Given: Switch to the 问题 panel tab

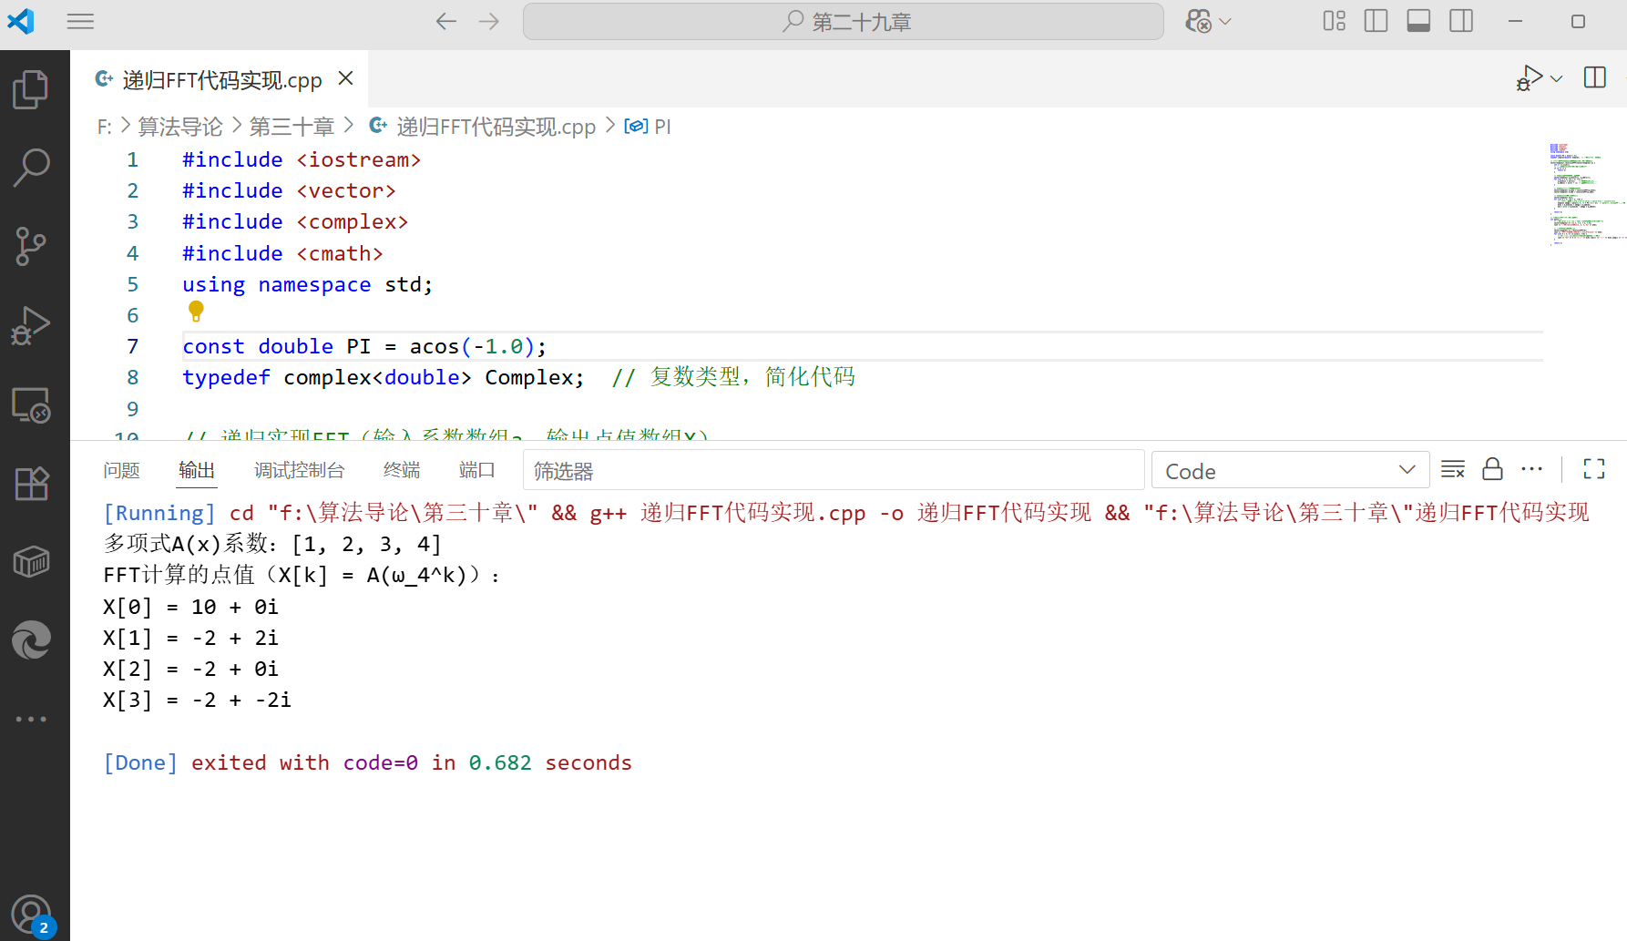Looking at the screenshot, I should [121, 470].
